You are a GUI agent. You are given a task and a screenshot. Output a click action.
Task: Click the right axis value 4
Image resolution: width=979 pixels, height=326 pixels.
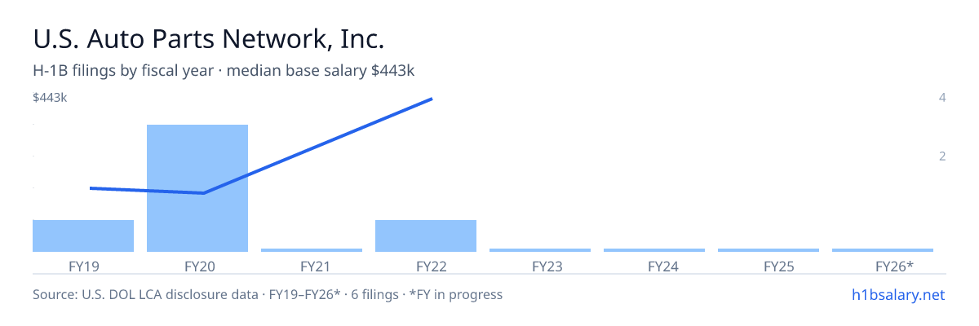coord(942,98)
